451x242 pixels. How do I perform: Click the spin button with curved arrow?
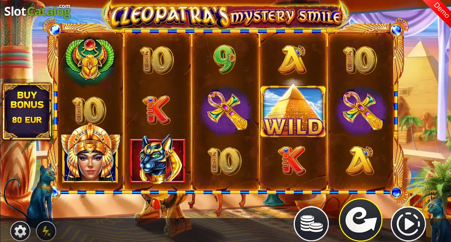coord(361,220)
